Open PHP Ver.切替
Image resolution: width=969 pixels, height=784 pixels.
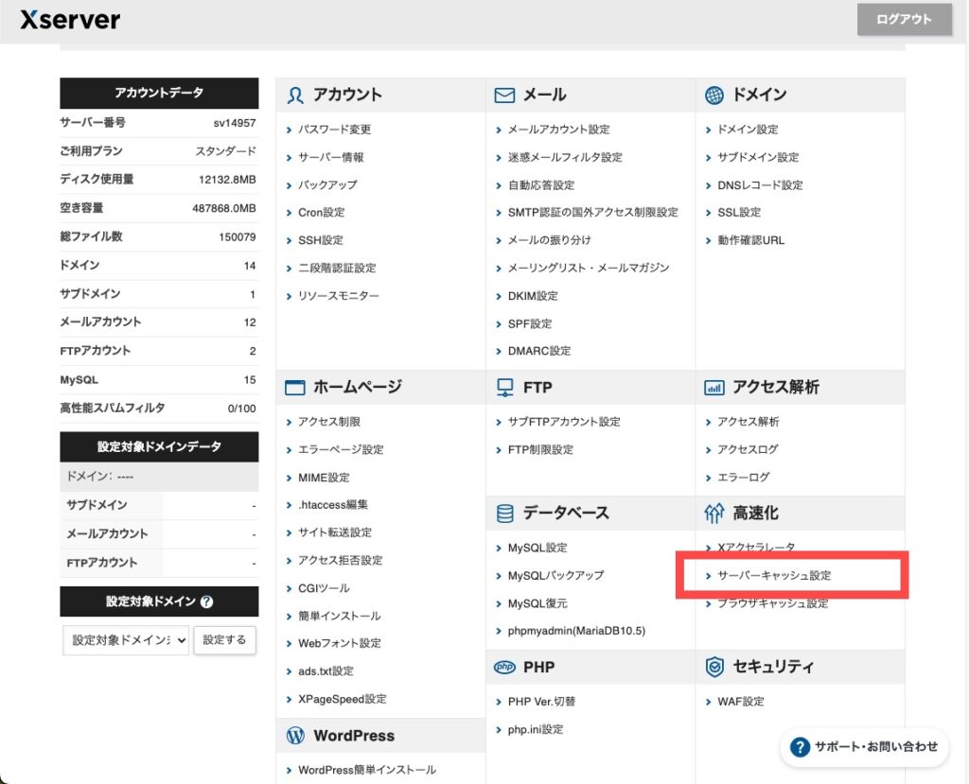pyautogui.click(x=541, y=702)
